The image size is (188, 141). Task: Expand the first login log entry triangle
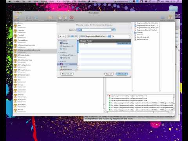click(108, 96)
